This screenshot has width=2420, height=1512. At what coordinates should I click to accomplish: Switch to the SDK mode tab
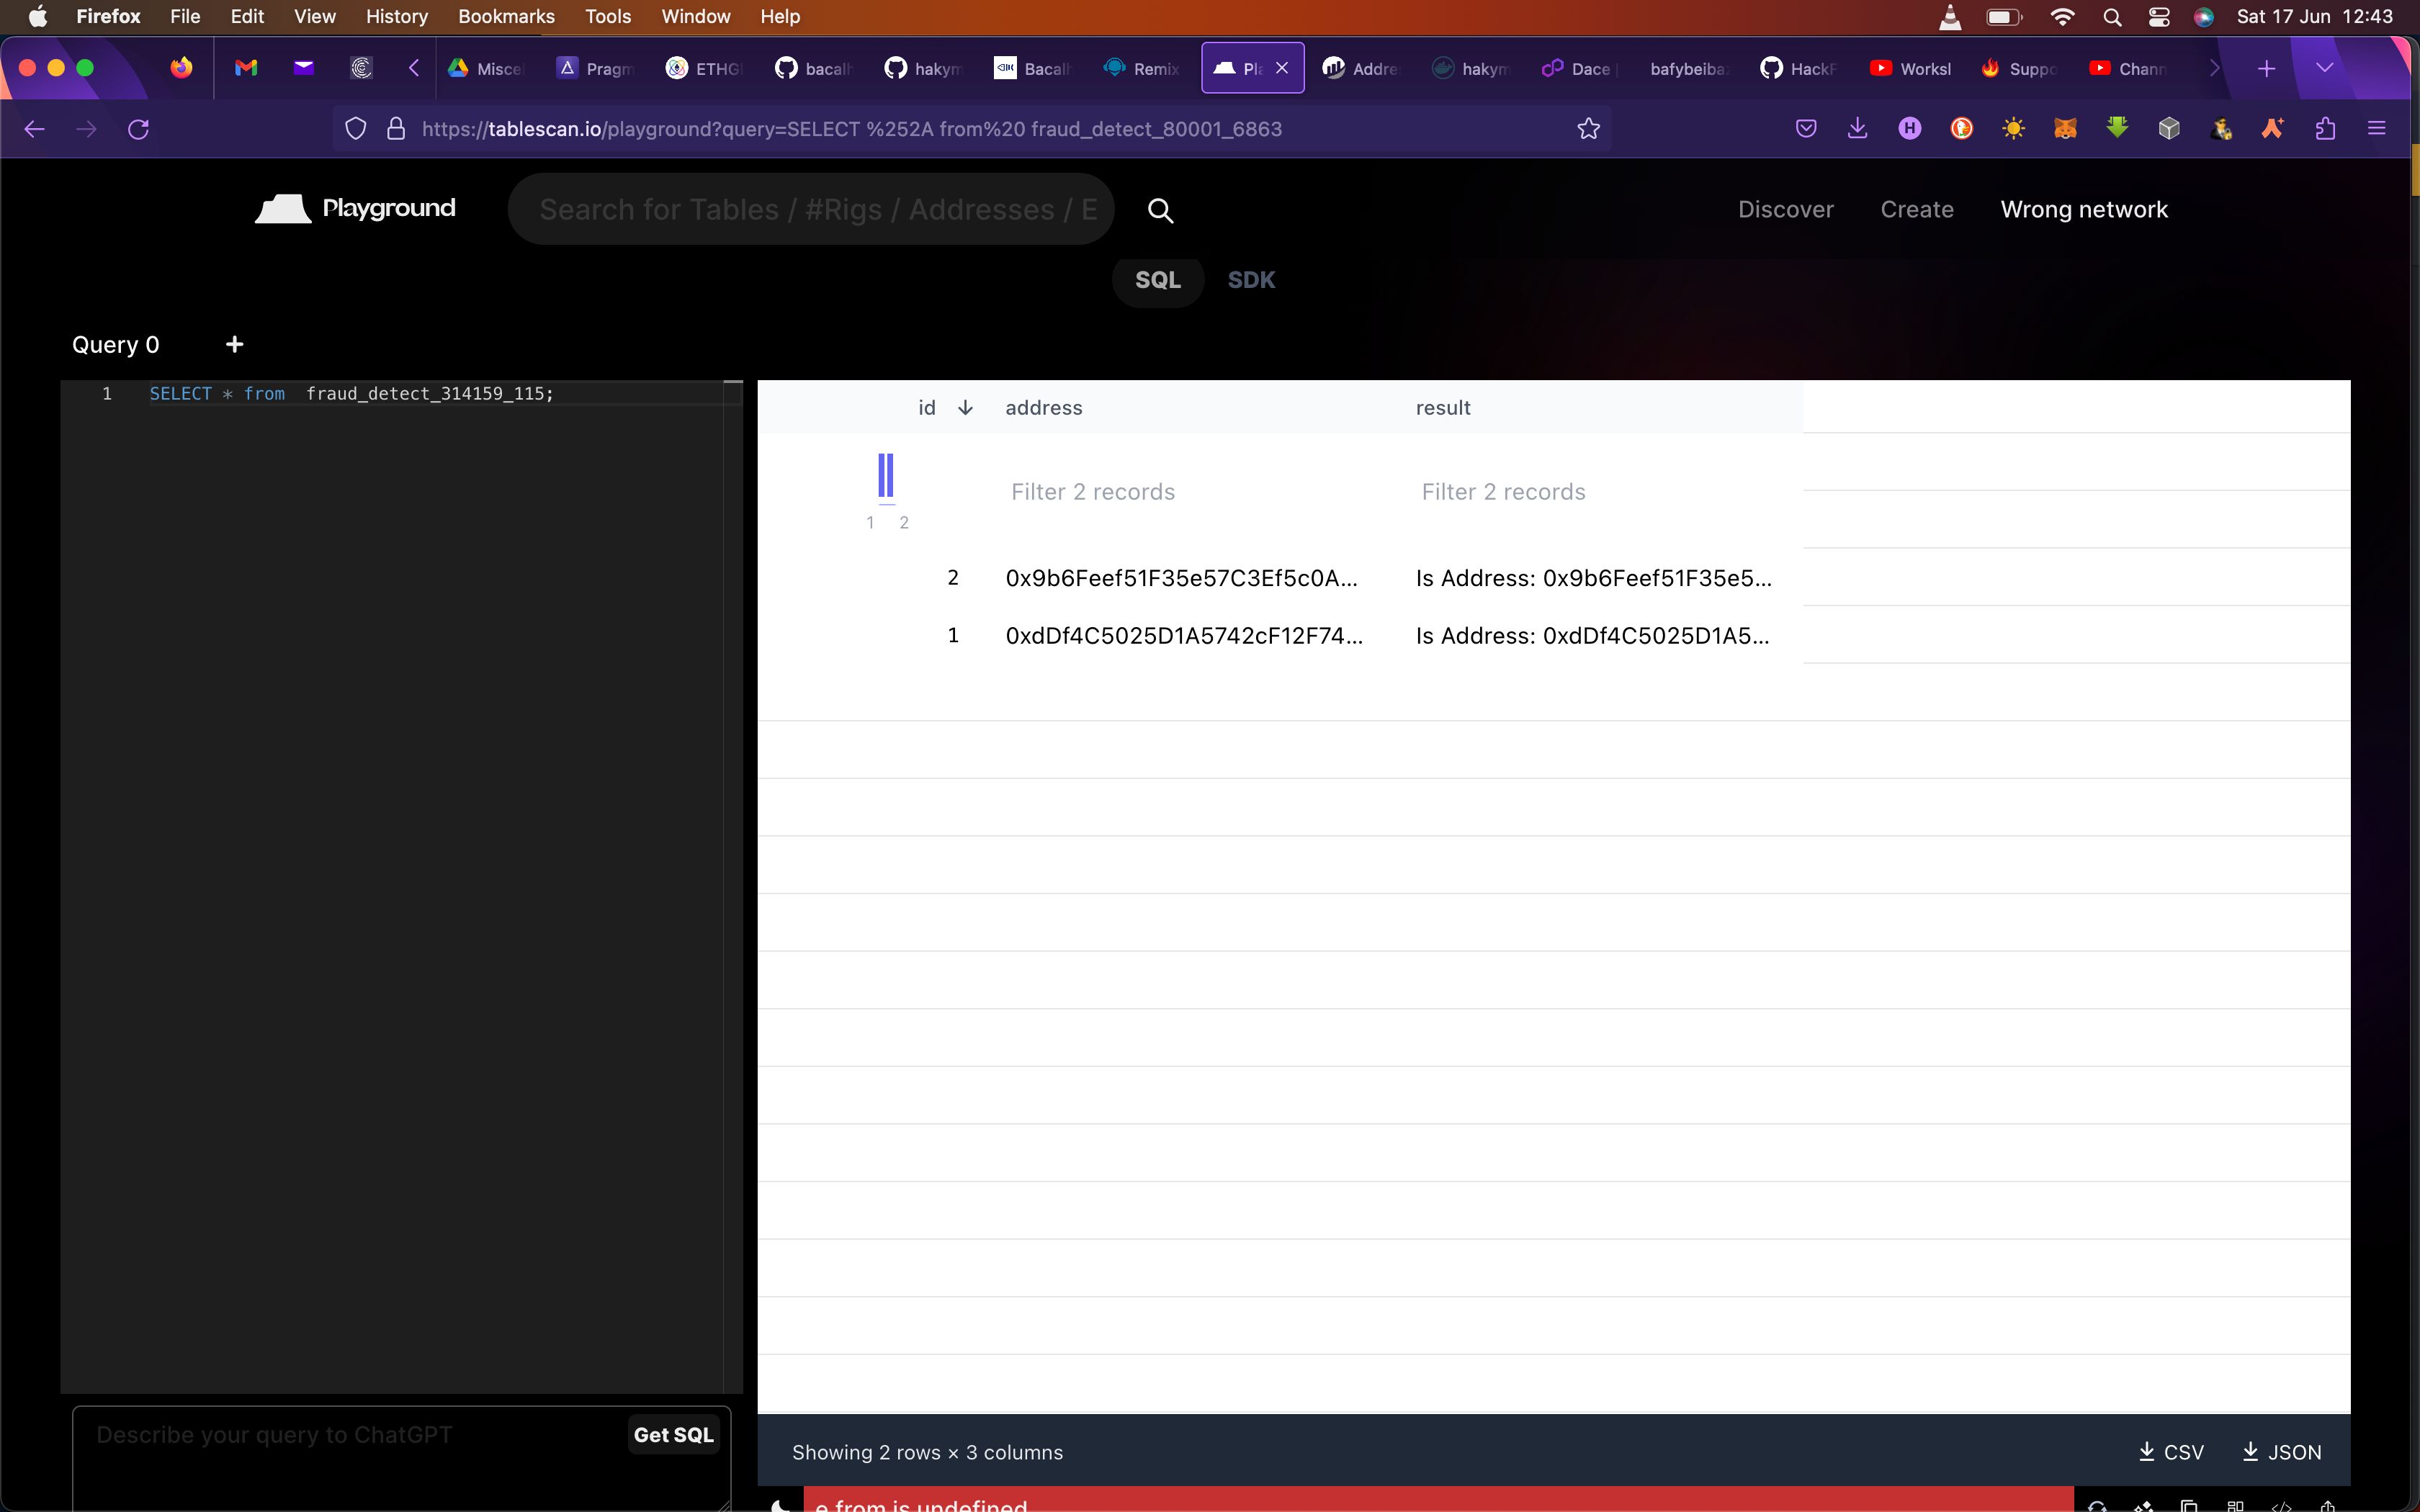pos(1251,280)
